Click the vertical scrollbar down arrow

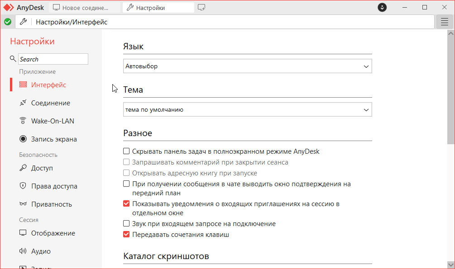click(450, 264)
